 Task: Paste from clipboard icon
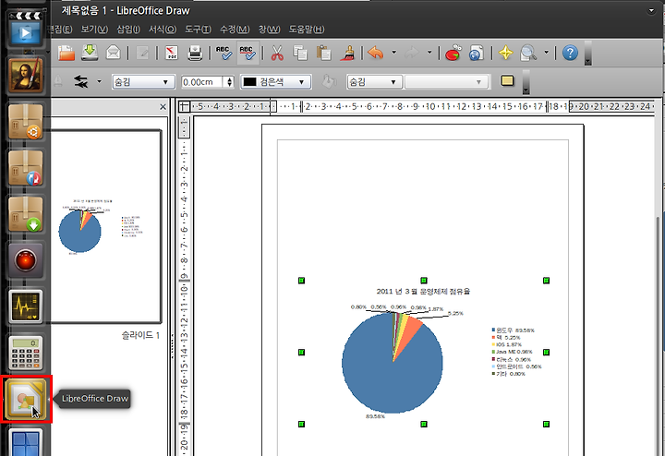[x=323, y=53]
